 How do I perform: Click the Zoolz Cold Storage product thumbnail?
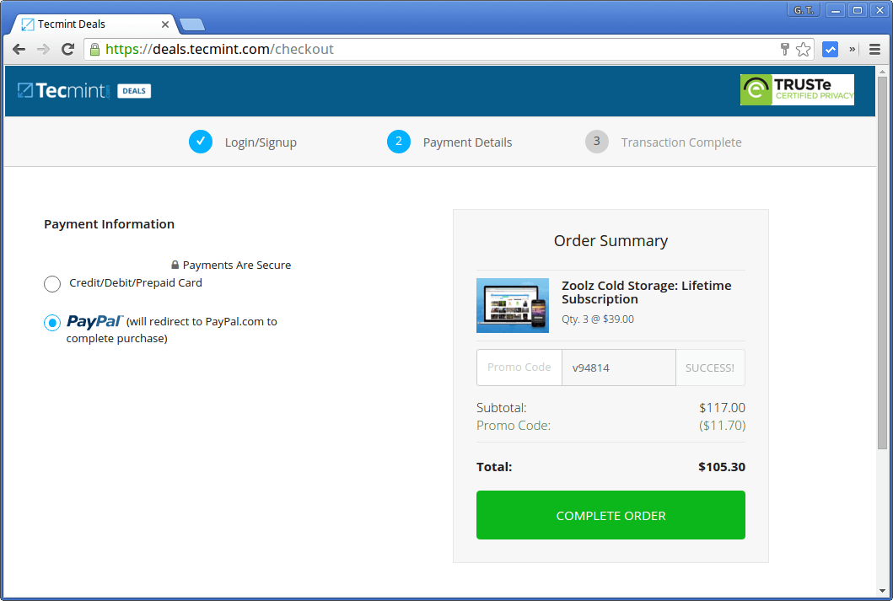(512, 305)
